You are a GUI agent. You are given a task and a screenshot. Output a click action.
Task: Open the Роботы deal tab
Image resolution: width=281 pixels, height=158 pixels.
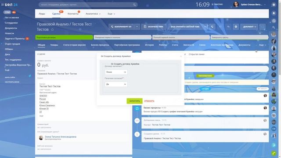coord(163,45)
